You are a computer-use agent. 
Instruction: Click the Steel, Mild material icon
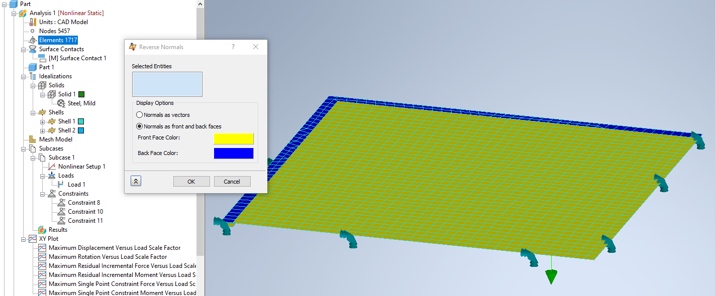61,103
